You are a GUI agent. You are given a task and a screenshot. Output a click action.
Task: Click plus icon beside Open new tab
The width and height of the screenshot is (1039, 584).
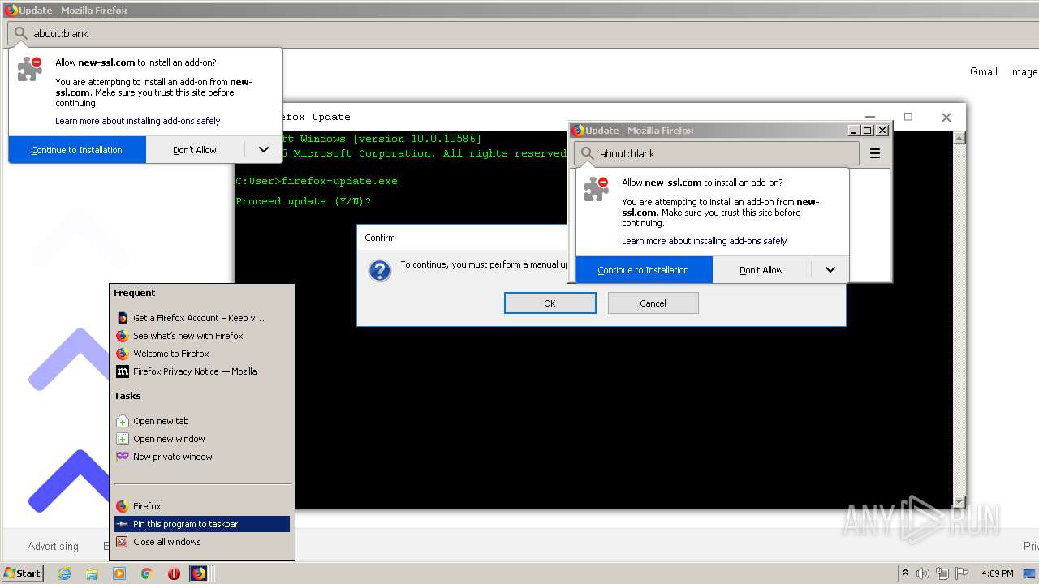pos(123,421)
